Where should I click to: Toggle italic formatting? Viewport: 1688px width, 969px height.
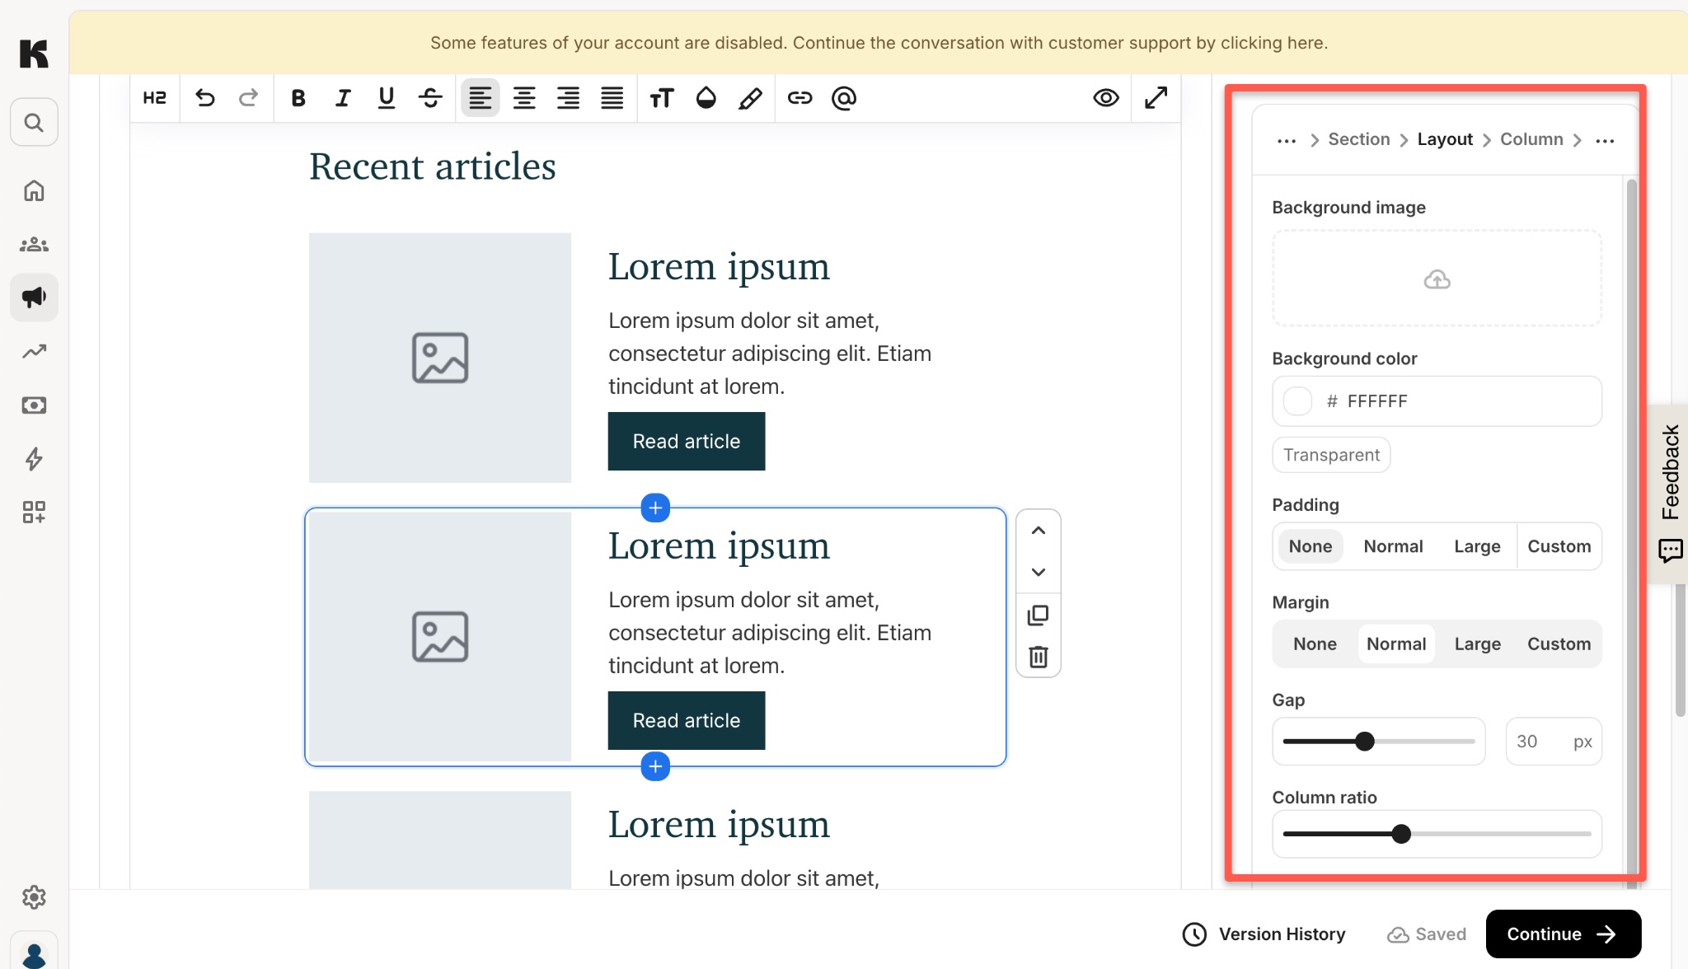pos(343,98)
